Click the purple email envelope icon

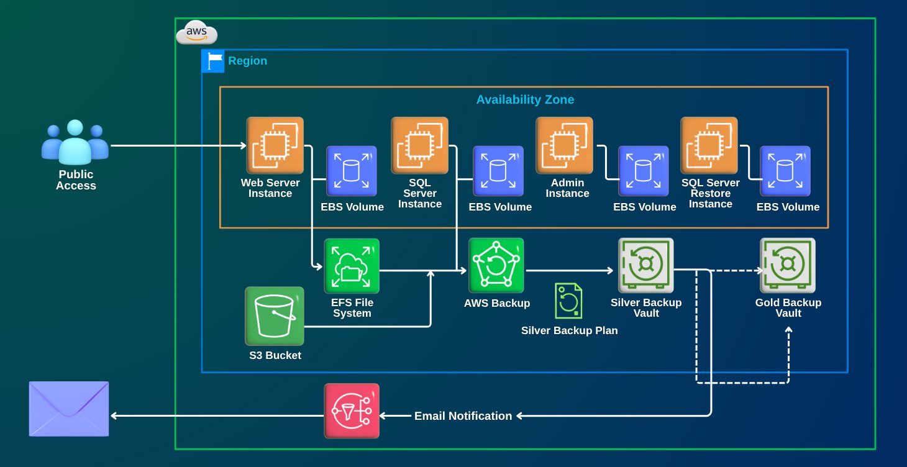click(x=69, y=409)
